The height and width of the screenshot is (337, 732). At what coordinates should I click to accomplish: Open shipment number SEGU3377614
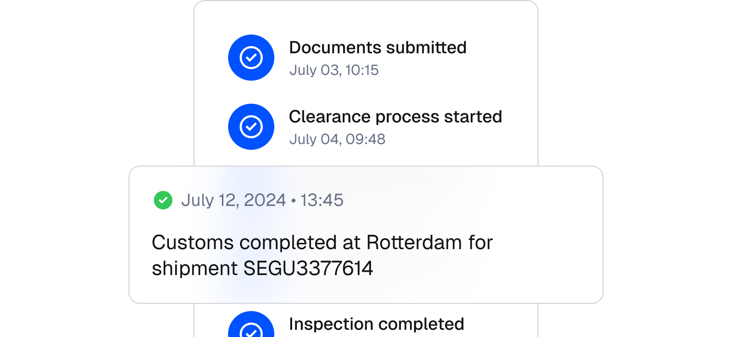point(308,269)
